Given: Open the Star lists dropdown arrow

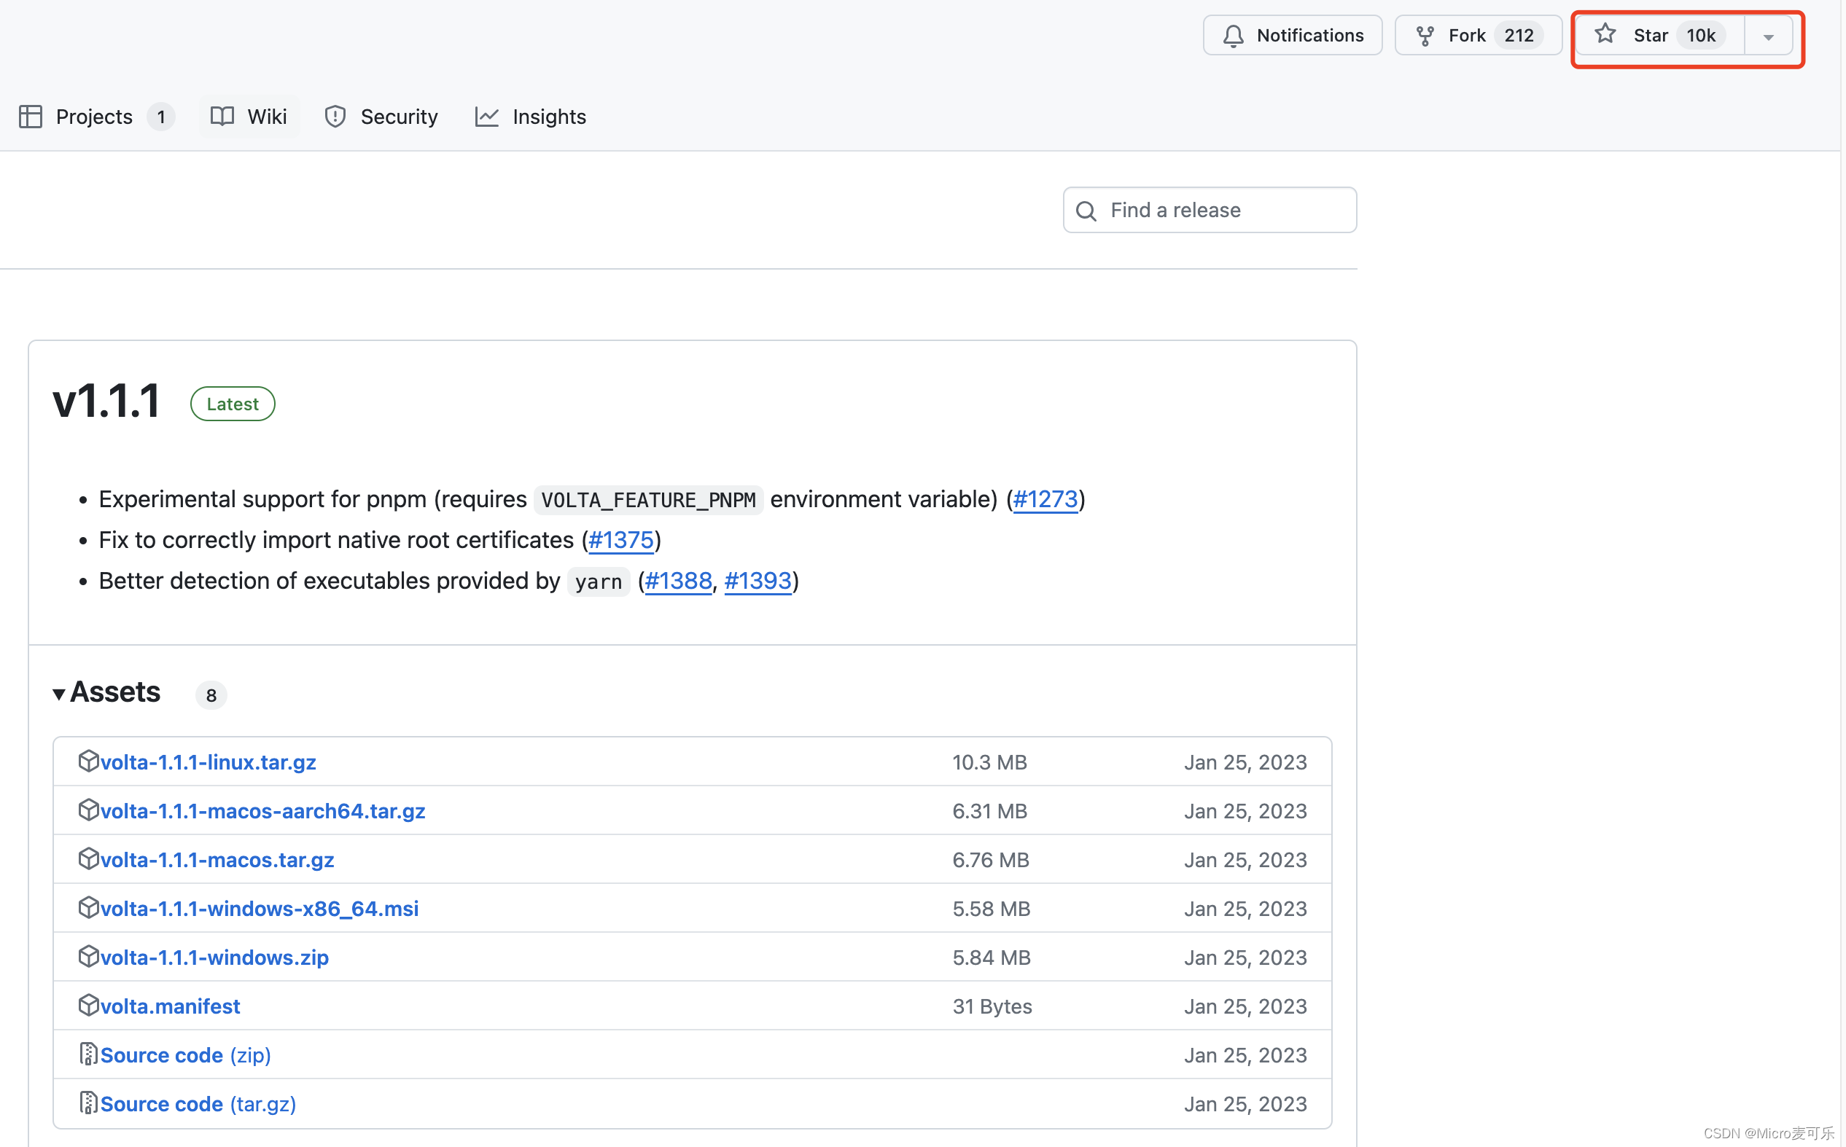Looking at the screenshot, I should [x=1768, y=36].
